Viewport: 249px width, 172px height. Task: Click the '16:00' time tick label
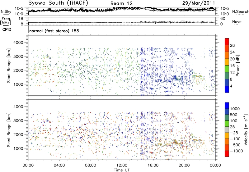click(x=153, y=165)
